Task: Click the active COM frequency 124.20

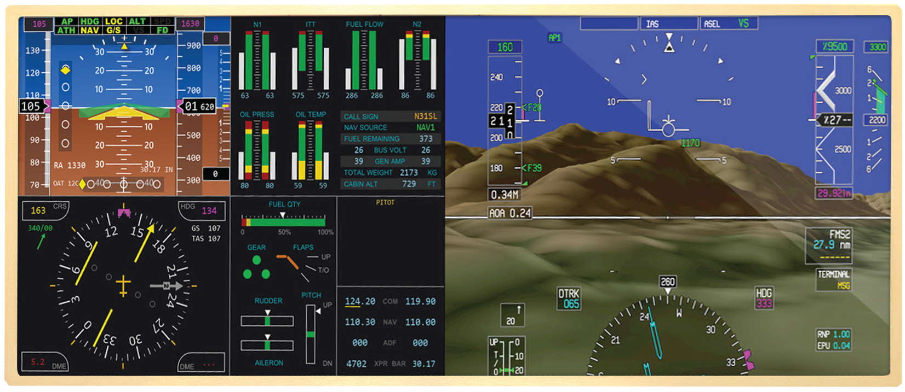Action: click(360, 302)
